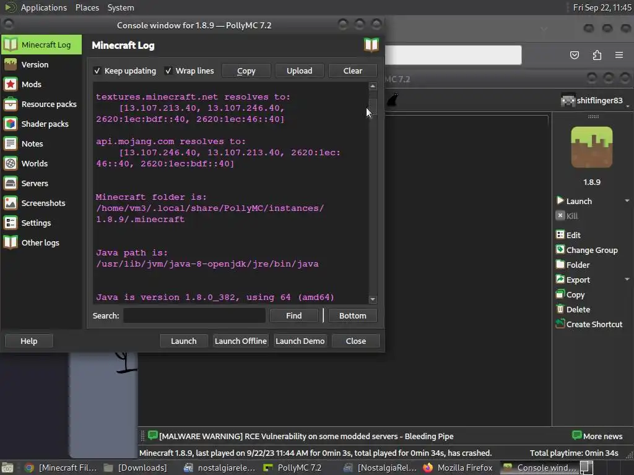Click Launch Demo button
Viewport: 634px width, 475px height.
[300, 341]
